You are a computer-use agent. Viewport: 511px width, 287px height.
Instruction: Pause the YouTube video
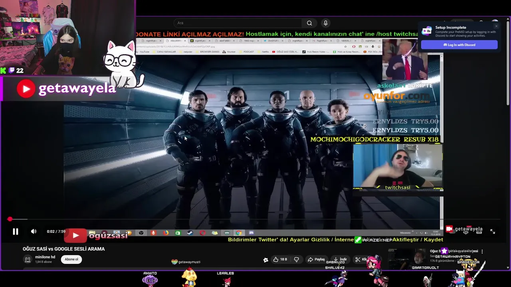tap(15, 232)
